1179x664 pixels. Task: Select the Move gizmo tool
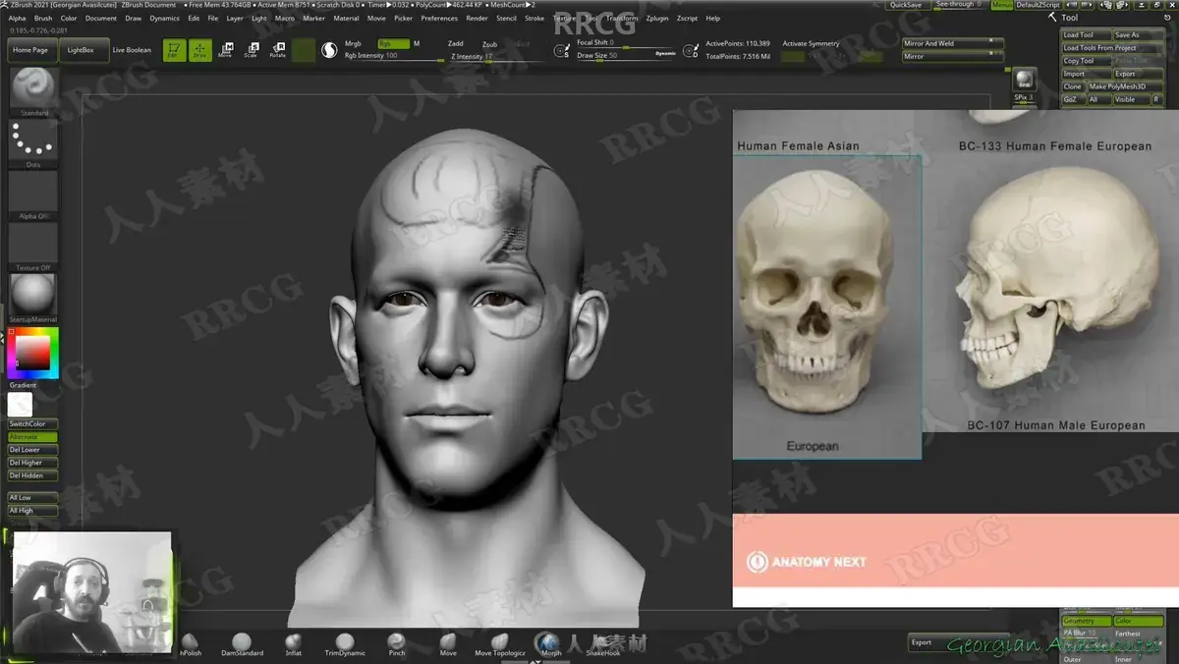tap(225, 50)
